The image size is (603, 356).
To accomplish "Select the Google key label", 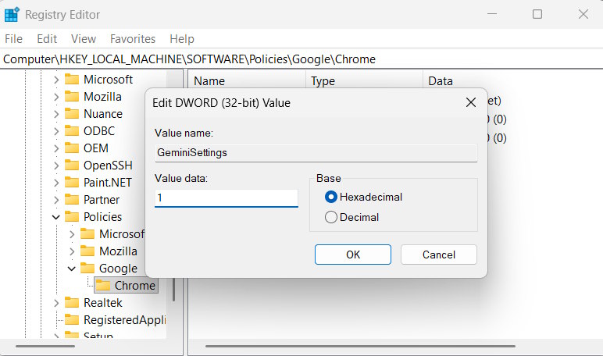I will 118,269.
